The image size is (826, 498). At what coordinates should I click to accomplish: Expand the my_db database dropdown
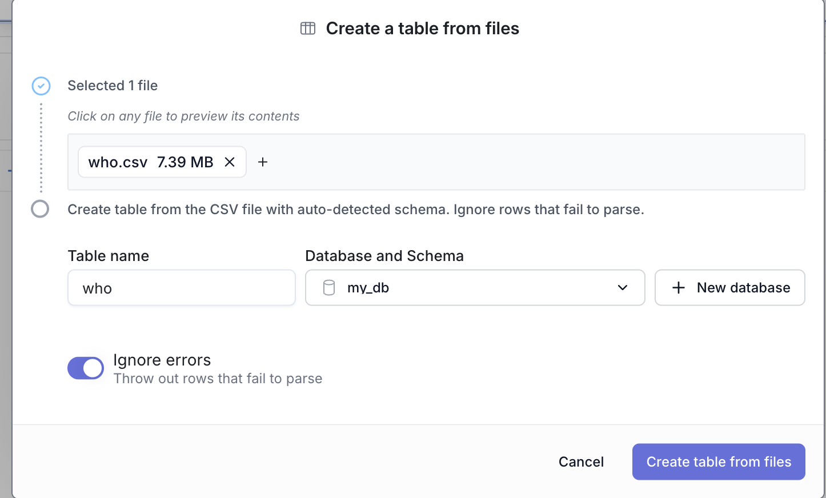[x=475, y=288]
